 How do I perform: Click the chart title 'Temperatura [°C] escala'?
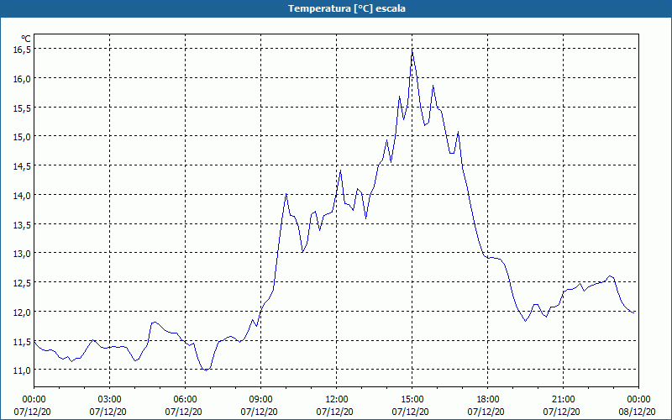click(347, 8)
